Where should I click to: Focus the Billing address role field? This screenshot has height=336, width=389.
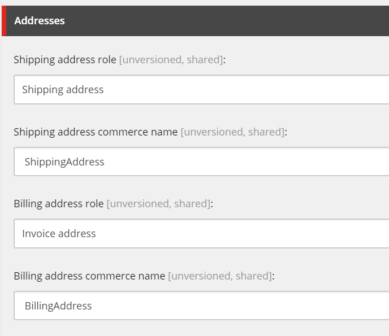(201, 233)
